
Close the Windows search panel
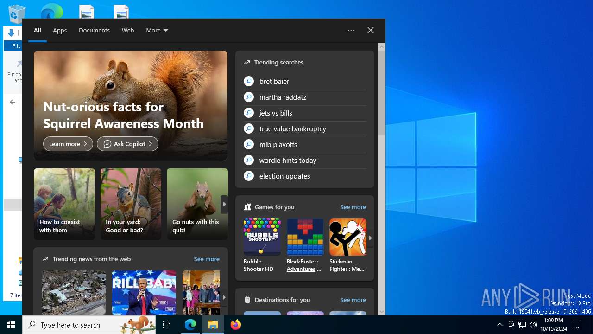371,30
